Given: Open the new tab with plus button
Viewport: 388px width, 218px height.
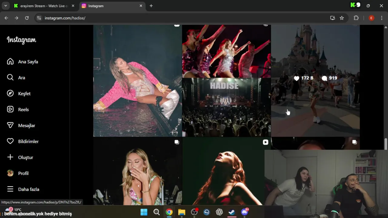Looking at the screenshot, I should pos(151,6).
